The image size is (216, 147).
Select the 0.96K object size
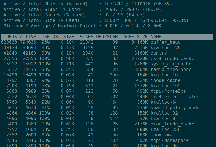click(68, 58)
